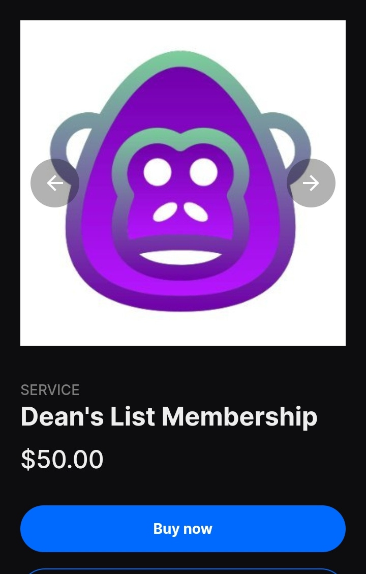Click the word Dean's in the title
366x574 pixels.
(62, 417)
